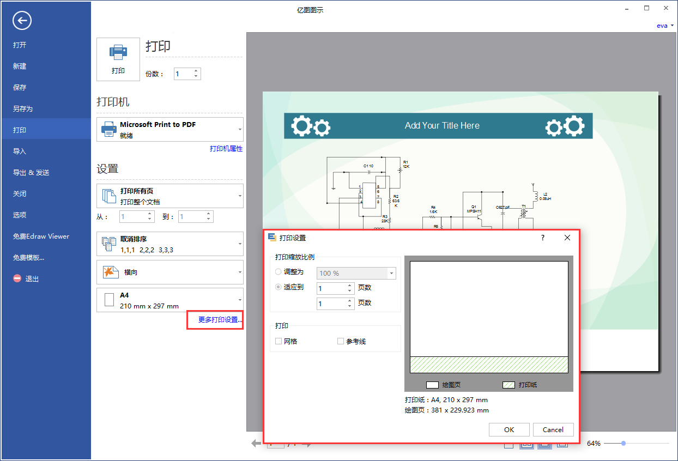Tick the 参考线 checkbox
The height and width of the screenshot is (461, 678).
point(341,341)
